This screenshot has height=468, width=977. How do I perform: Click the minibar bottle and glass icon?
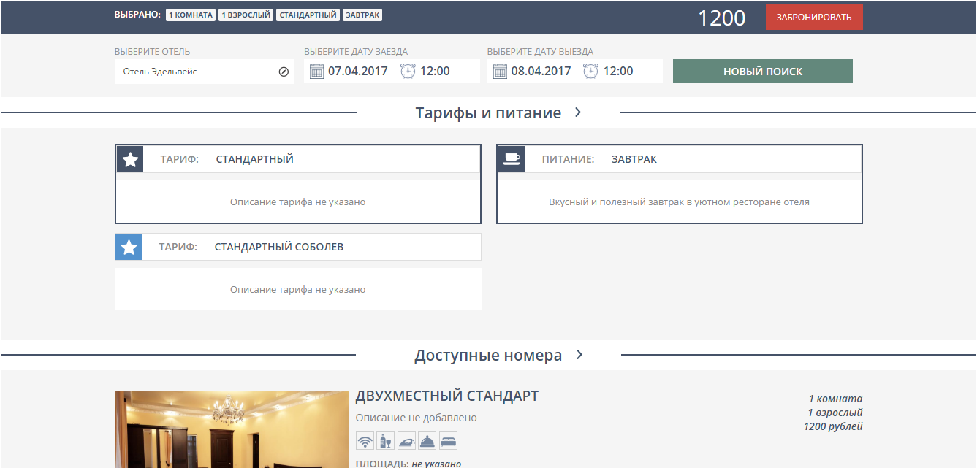[x=385, y=441]
